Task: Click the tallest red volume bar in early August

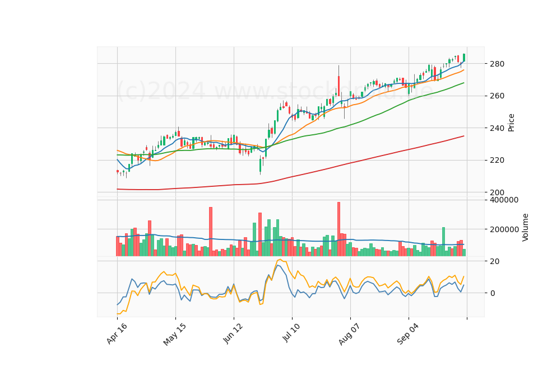Action: (x=338, y=229)
